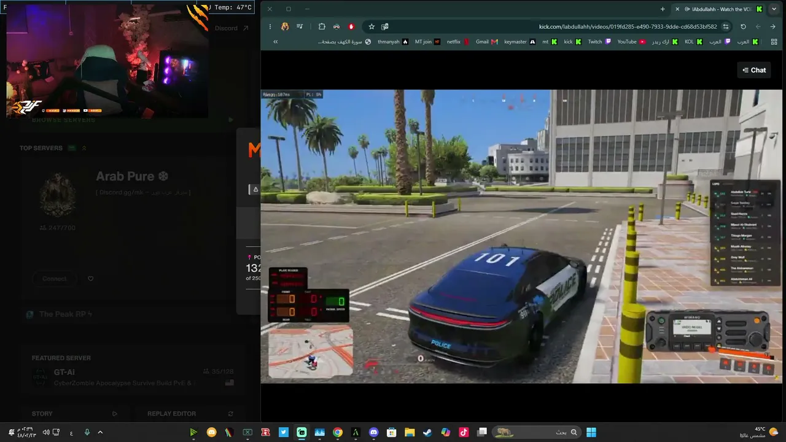Open the keymaster bookmark

pyautogui.click(x=519, y=42)
